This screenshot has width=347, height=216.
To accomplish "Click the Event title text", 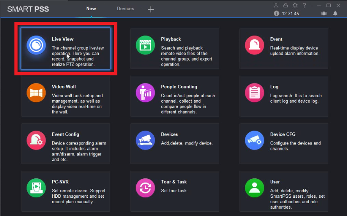I will point(276,39).
